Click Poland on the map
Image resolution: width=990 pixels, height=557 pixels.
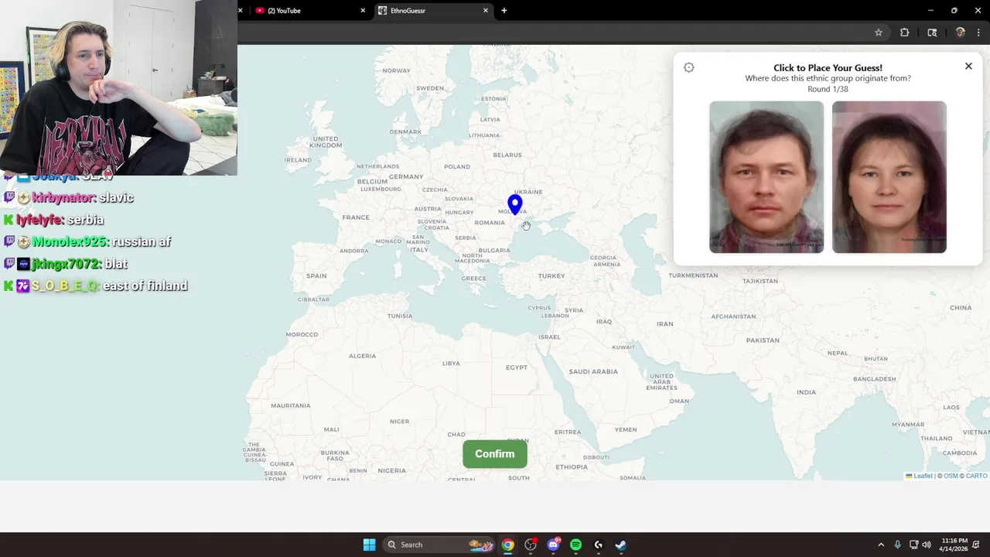457,166
